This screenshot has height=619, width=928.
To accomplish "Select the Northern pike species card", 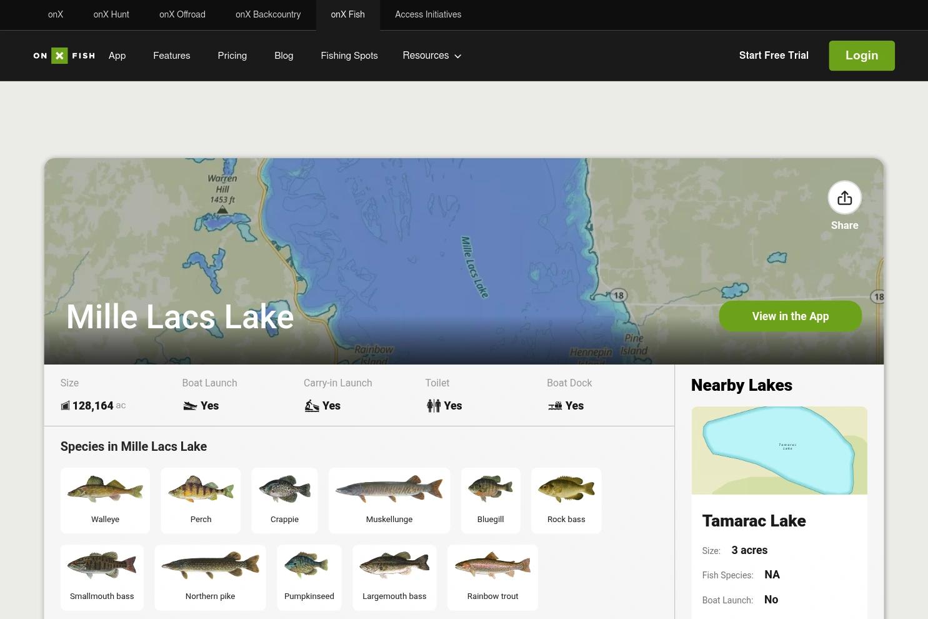I will (x=210, y=577).
